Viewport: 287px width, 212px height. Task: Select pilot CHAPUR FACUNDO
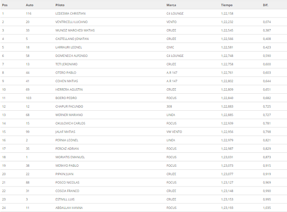pyautogui.click(x=69, y=107)
